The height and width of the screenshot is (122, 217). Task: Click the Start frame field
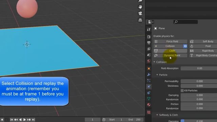tap(116, 120)
